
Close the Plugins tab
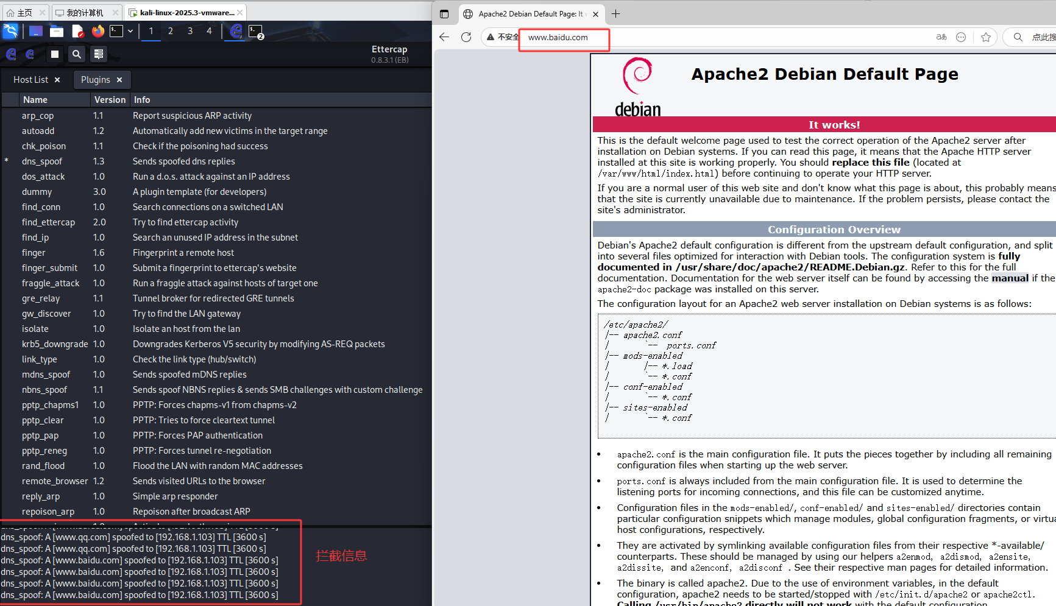[x=119, y=80]
